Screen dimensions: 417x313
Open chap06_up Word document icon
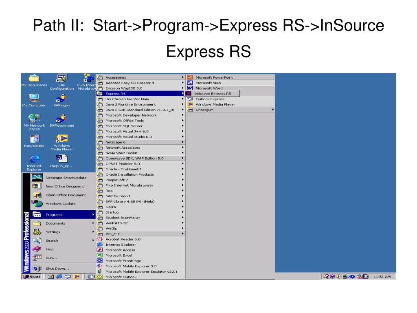62,161
